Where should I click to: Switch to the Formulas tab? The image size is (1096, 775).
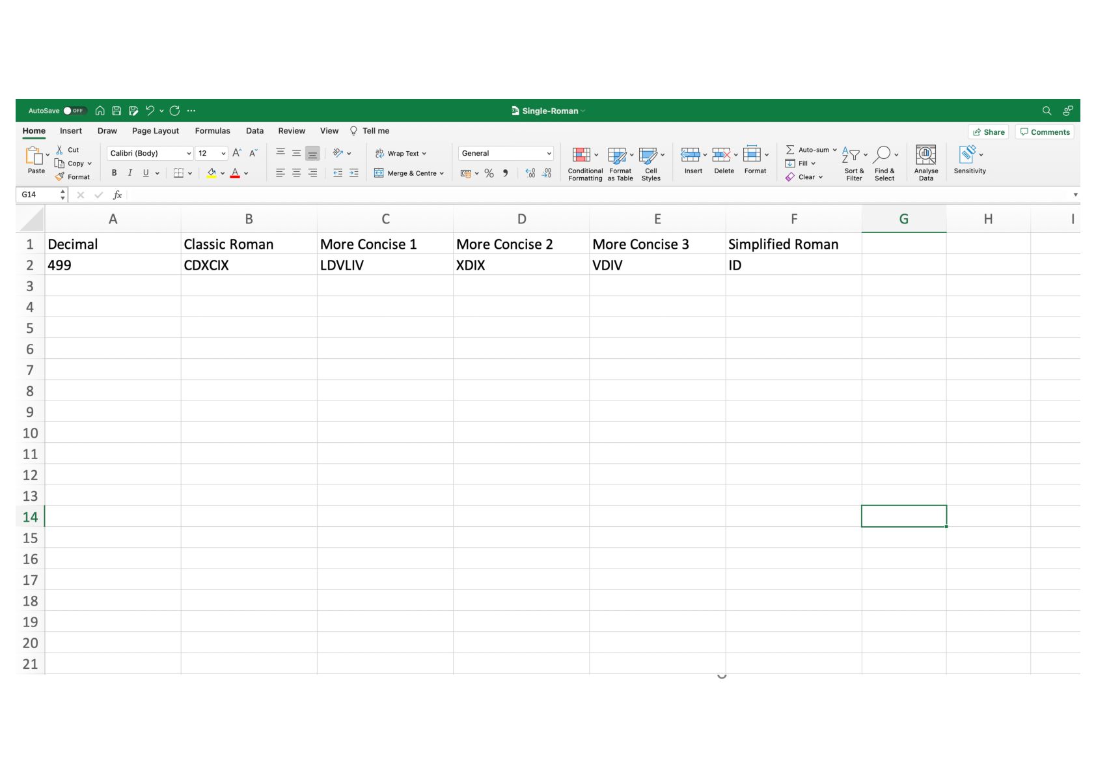coord(212,131)
